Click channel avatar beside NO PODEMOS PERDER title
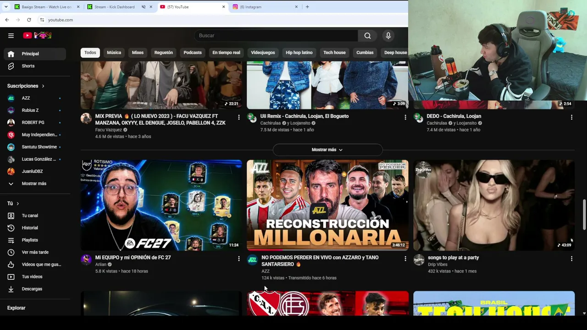This screenshot has width=587, height=330. 252,259
